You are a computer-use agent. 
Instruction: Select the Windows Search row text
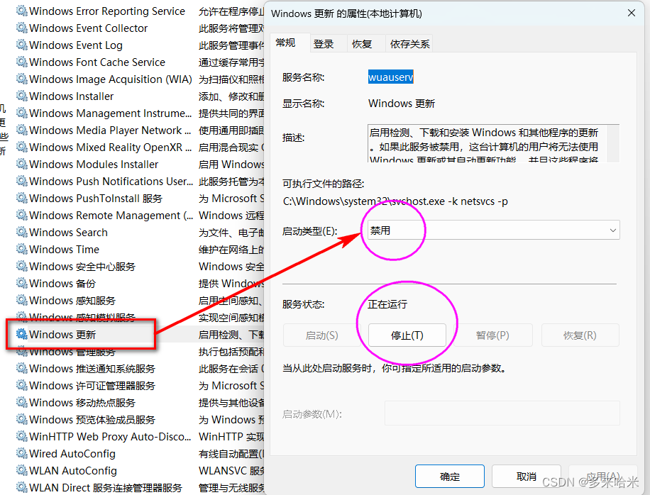pyautogui.click(x=68, y=233)
